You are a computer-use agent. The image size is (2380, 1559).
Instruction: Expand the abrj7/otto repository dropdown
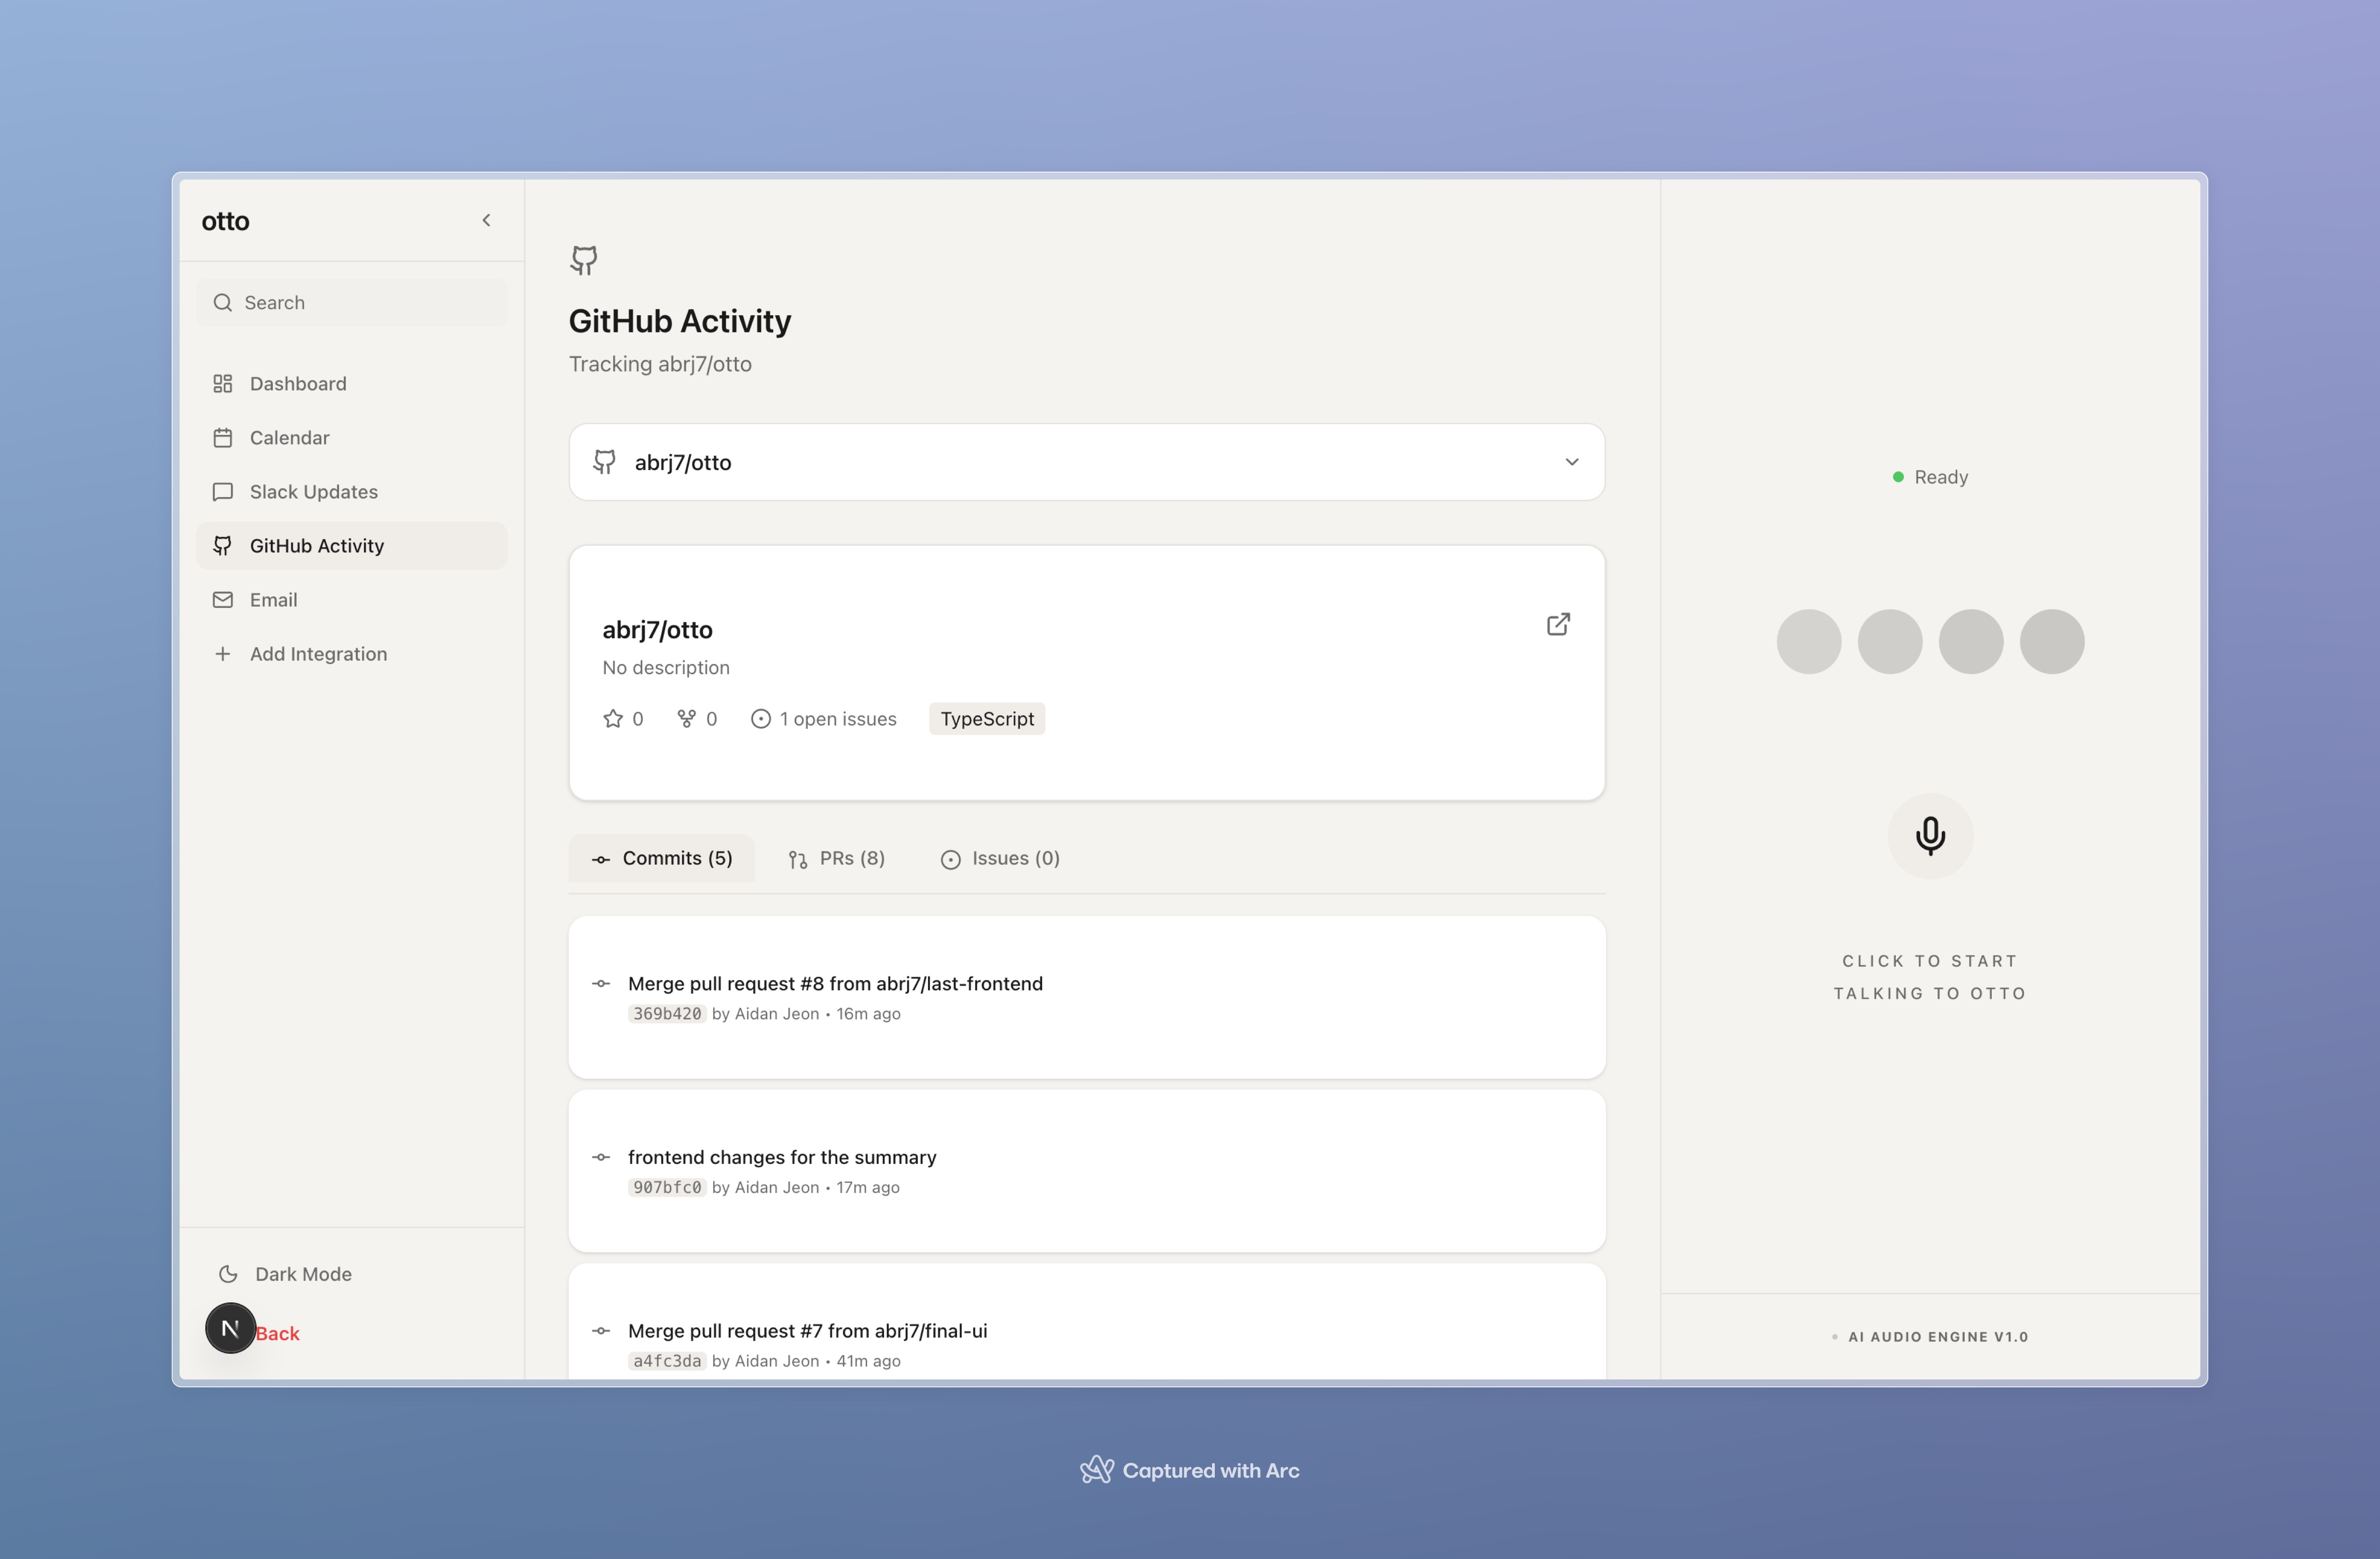pyautogui.click(x=1085, y=462)
